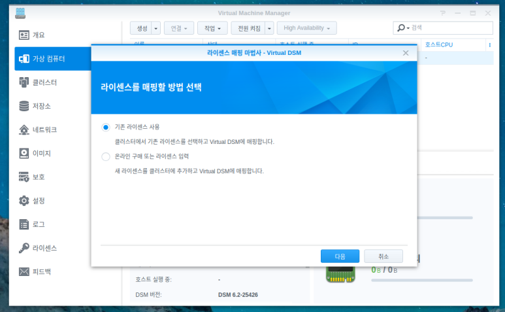The height and width of the screenshot is (312, 505).
Task: Expand the 생성 dropdown arrow
Action: [156, 28]
